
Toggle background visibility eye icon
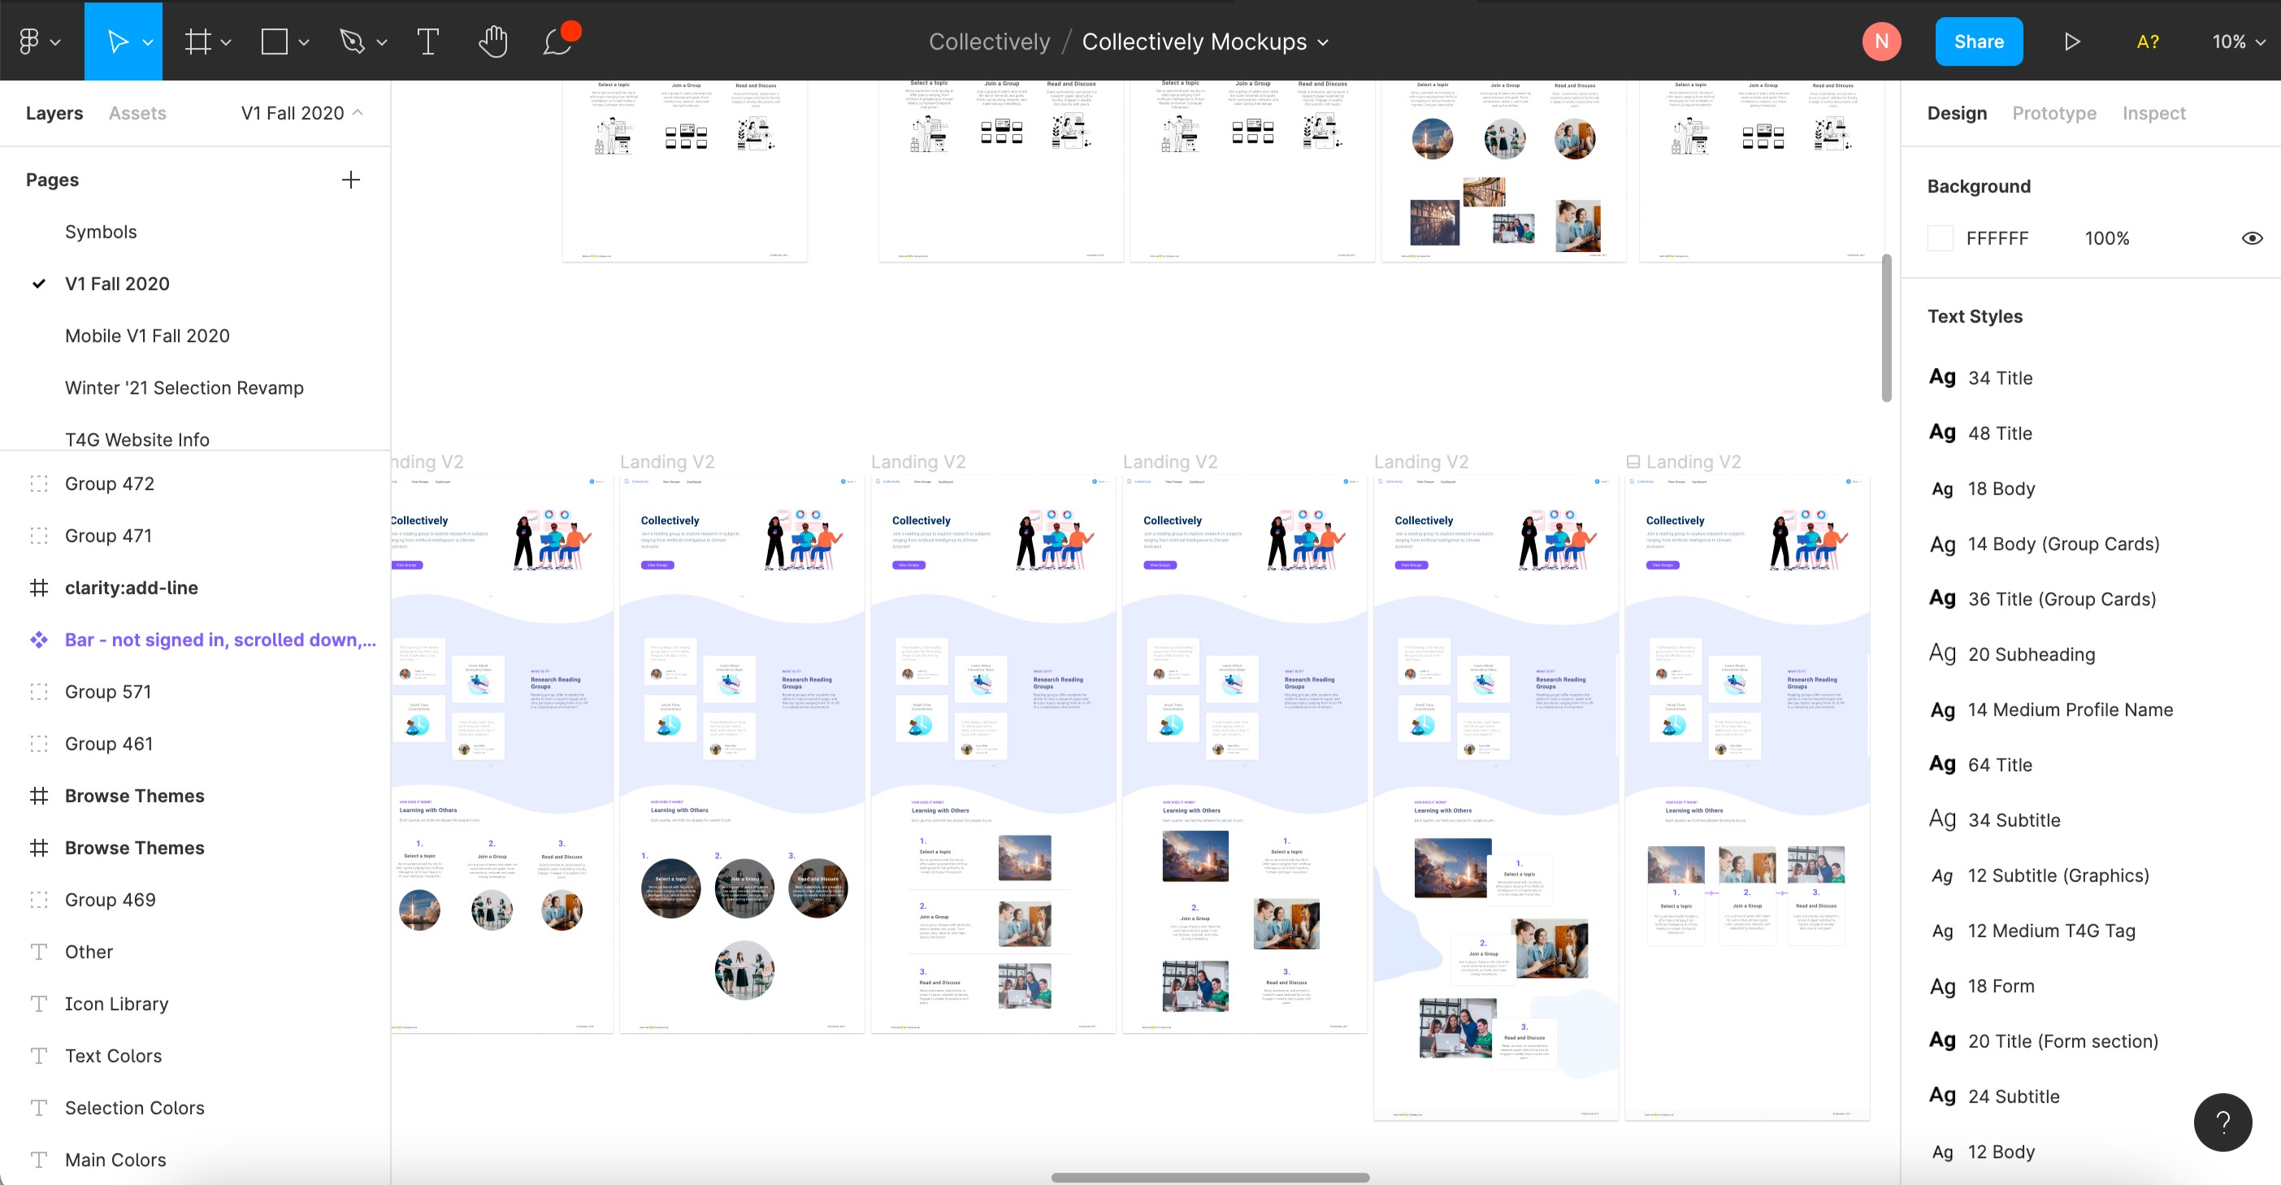click(2252, 238)
